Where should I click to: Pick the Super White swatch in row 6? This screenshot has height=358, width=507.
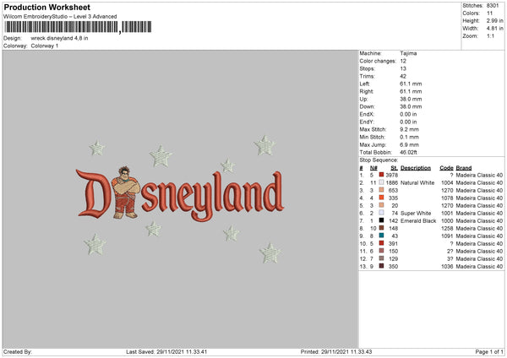click(x=382, y=213)
